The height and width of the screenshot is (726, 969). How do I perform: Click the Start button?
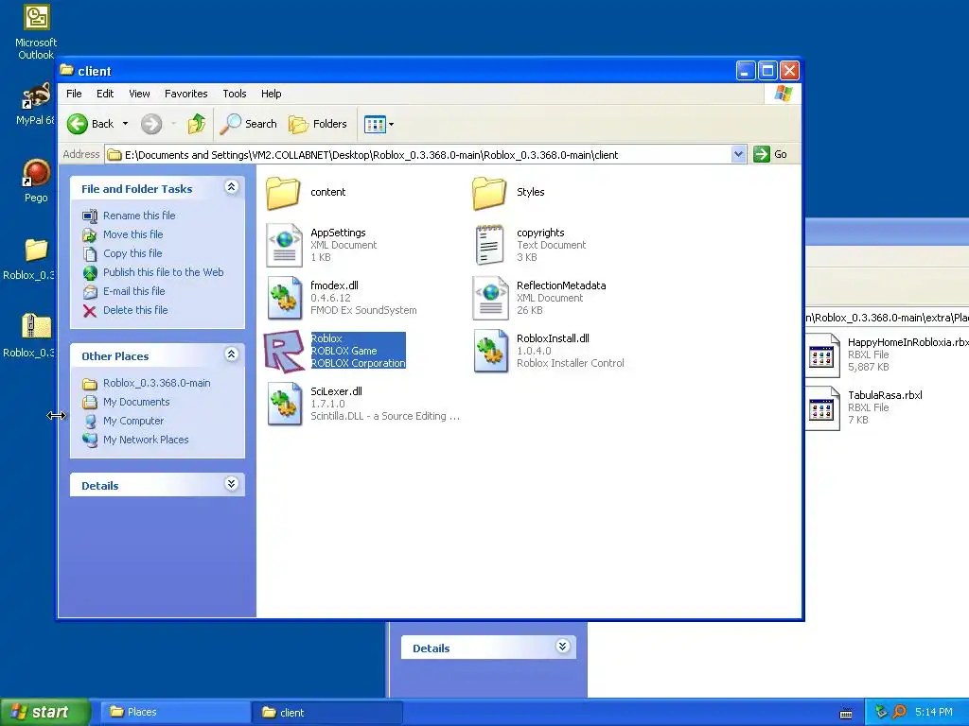[44, 712]
